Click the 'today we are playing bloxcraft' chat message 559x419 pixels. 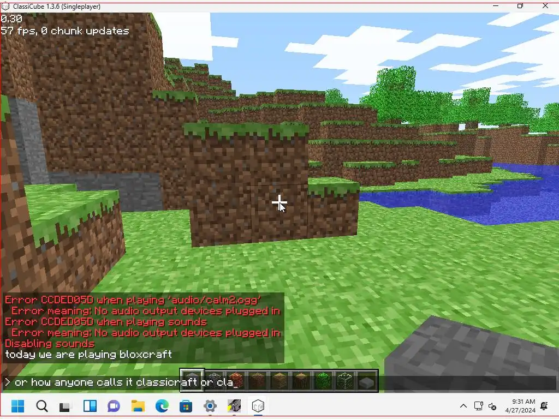(x=88, y=355)
